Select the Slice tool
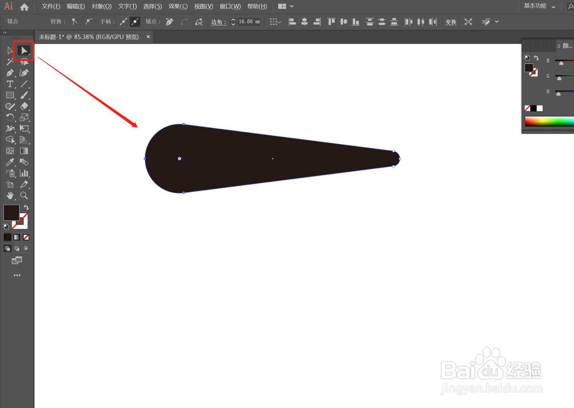The image size is (574, 408). click(24, 184)
